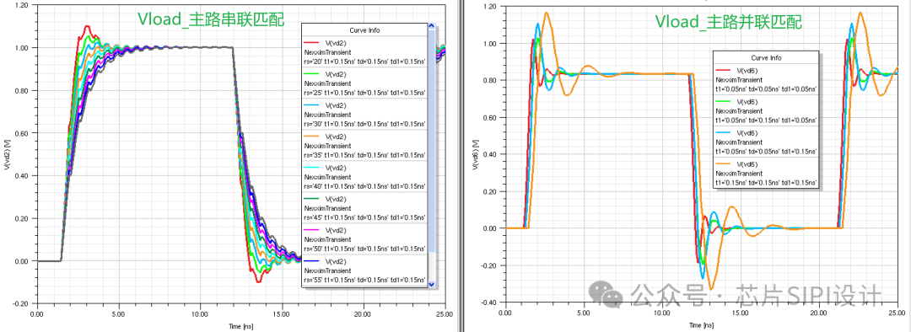The width and height of the screenshot is (911, 332).
Task: Click legend text rs='40' t1='0.15ns' entry
Action: coord(365,185)
